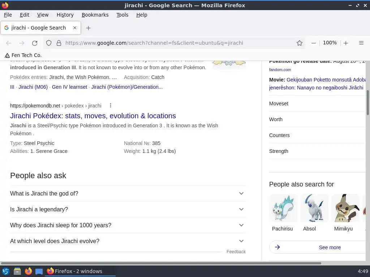Click 'Type: Steel Psychic' text
370x277 pixels.
click(32, 143)
